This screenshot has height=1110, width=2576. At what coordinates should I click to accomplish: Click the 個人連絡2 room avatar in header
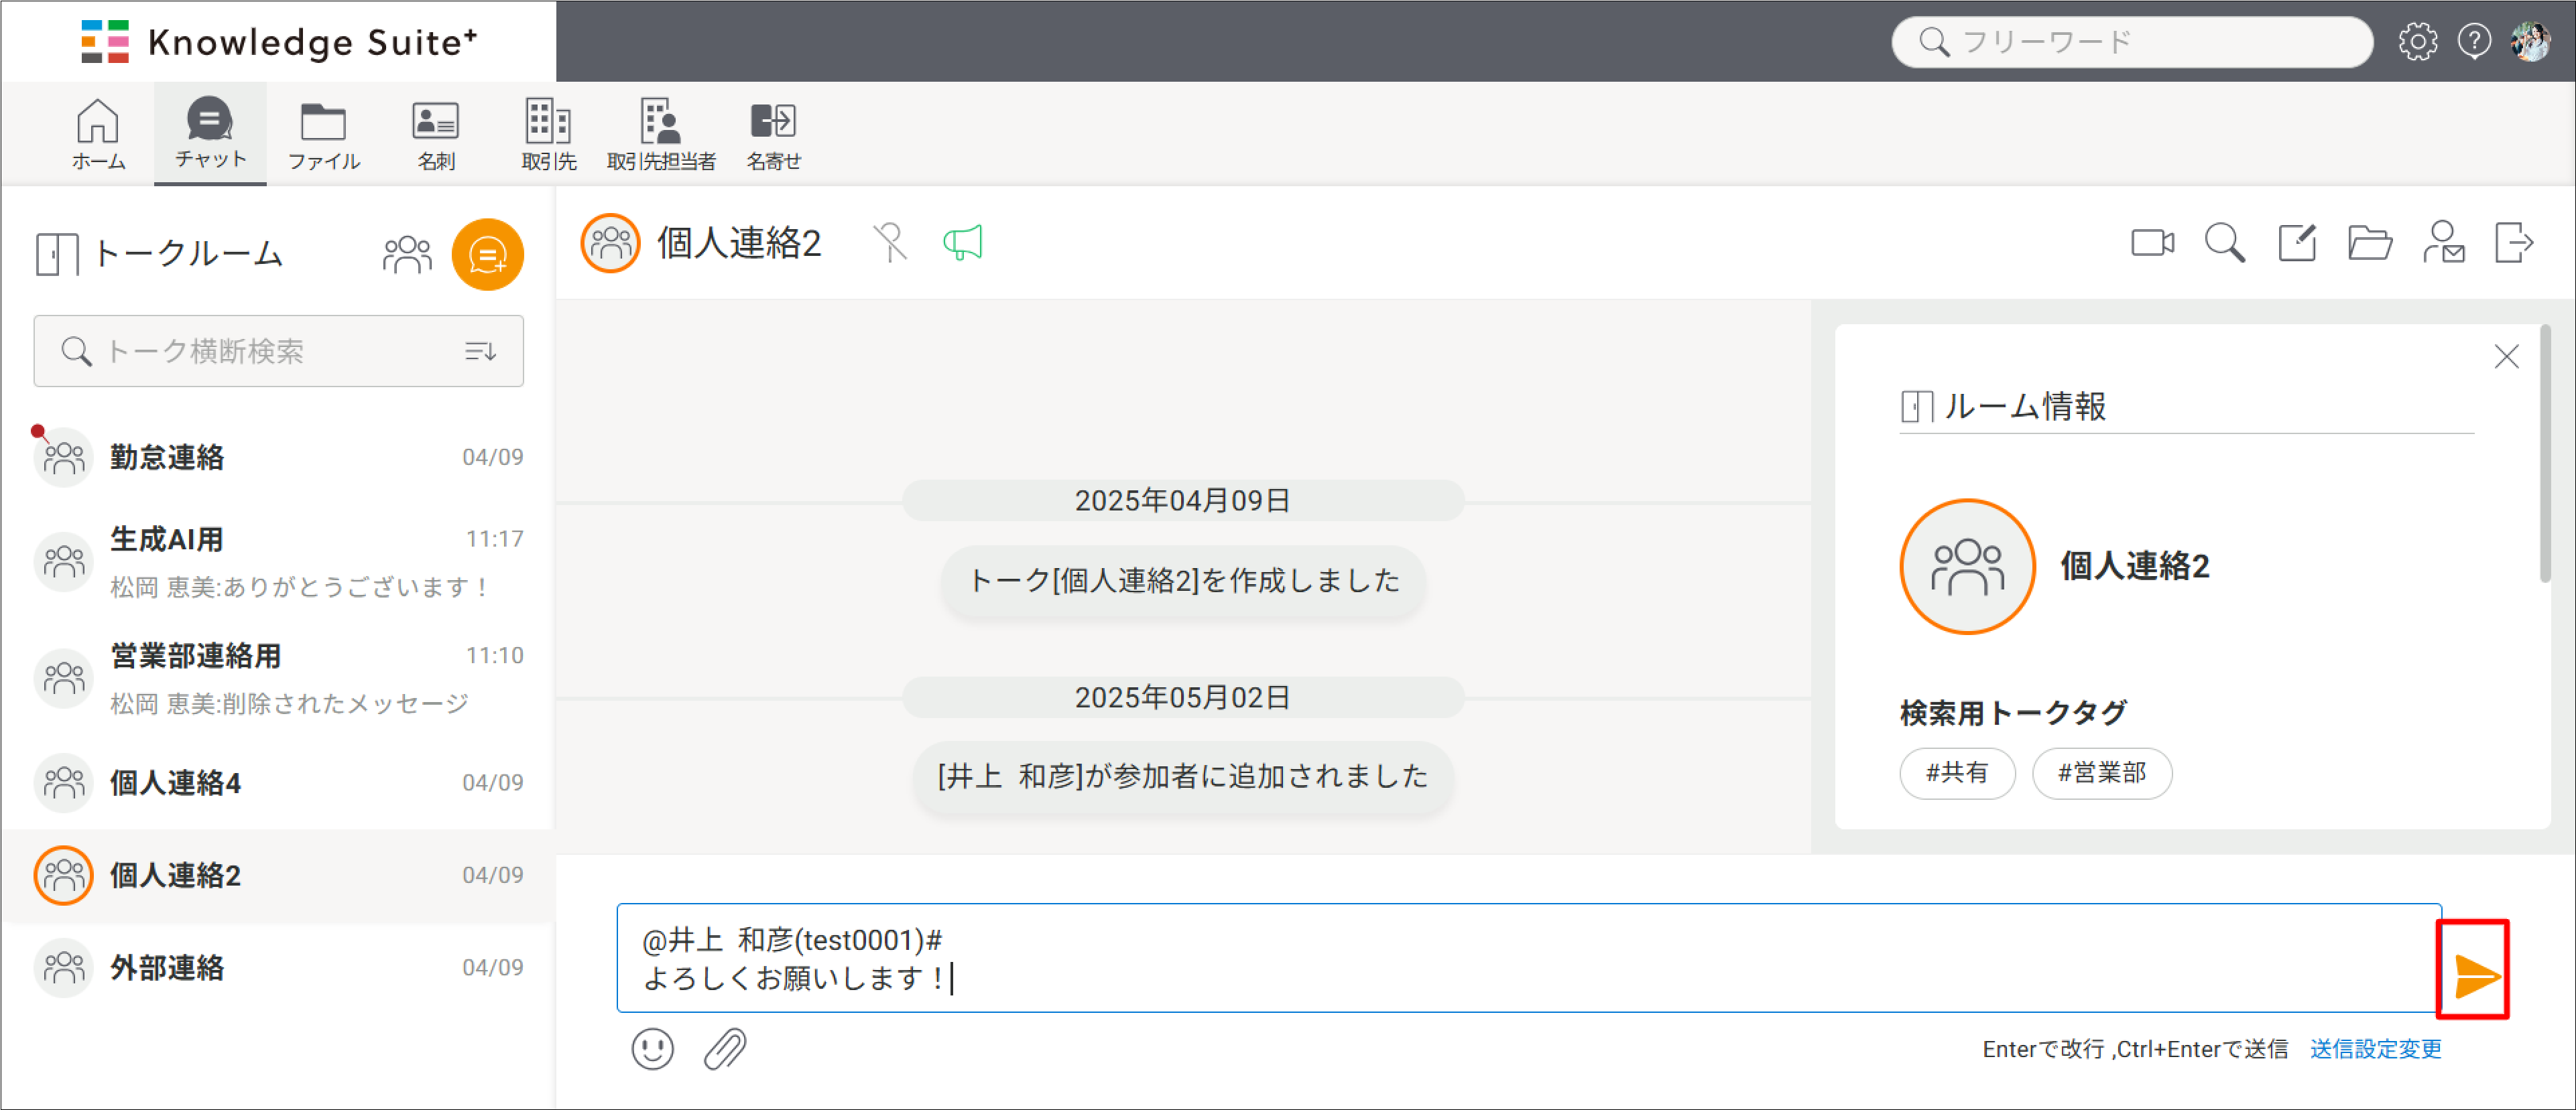pyautogui.click(x=610, y=242)
